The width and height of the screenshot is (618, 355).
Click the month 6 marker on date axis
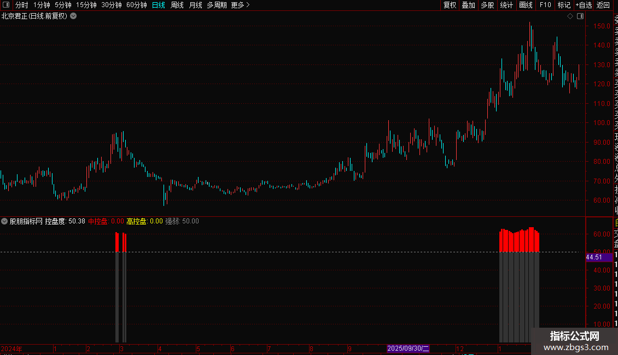point(232,348)
